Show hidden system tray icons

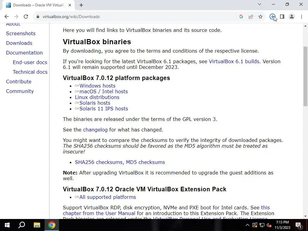[248, 225]
